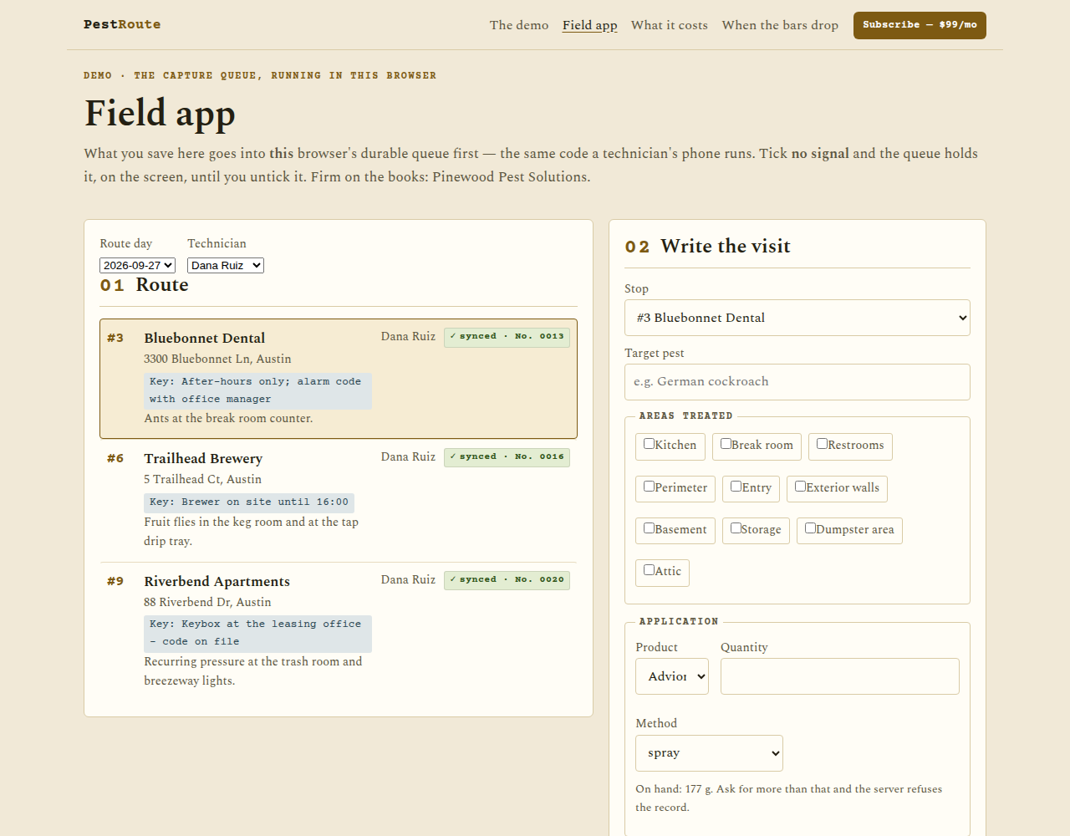This screenshot has width=1070, height=836.
Task: Select the Riverbend Apartments route stop
Action: 339,632
